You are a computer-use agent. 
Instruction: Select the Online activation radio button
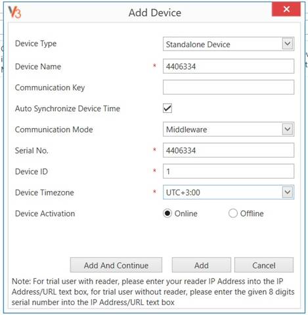167,213
